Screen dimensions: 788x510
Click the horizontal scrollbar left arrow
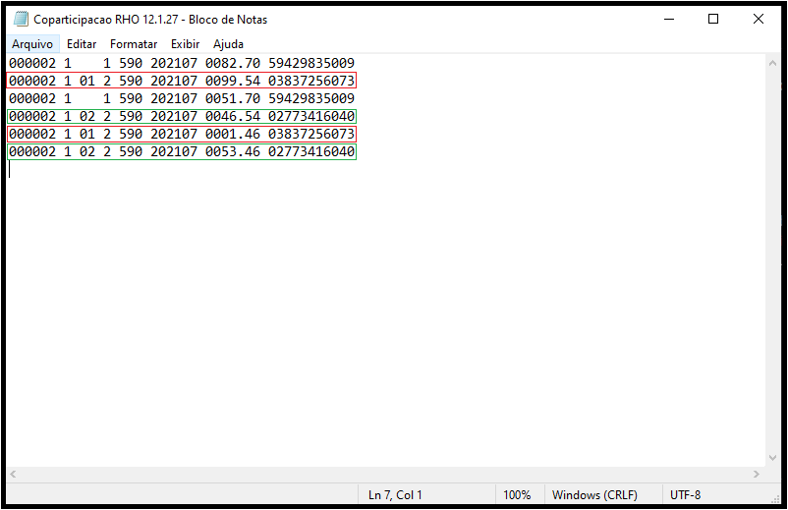[13, 474]
